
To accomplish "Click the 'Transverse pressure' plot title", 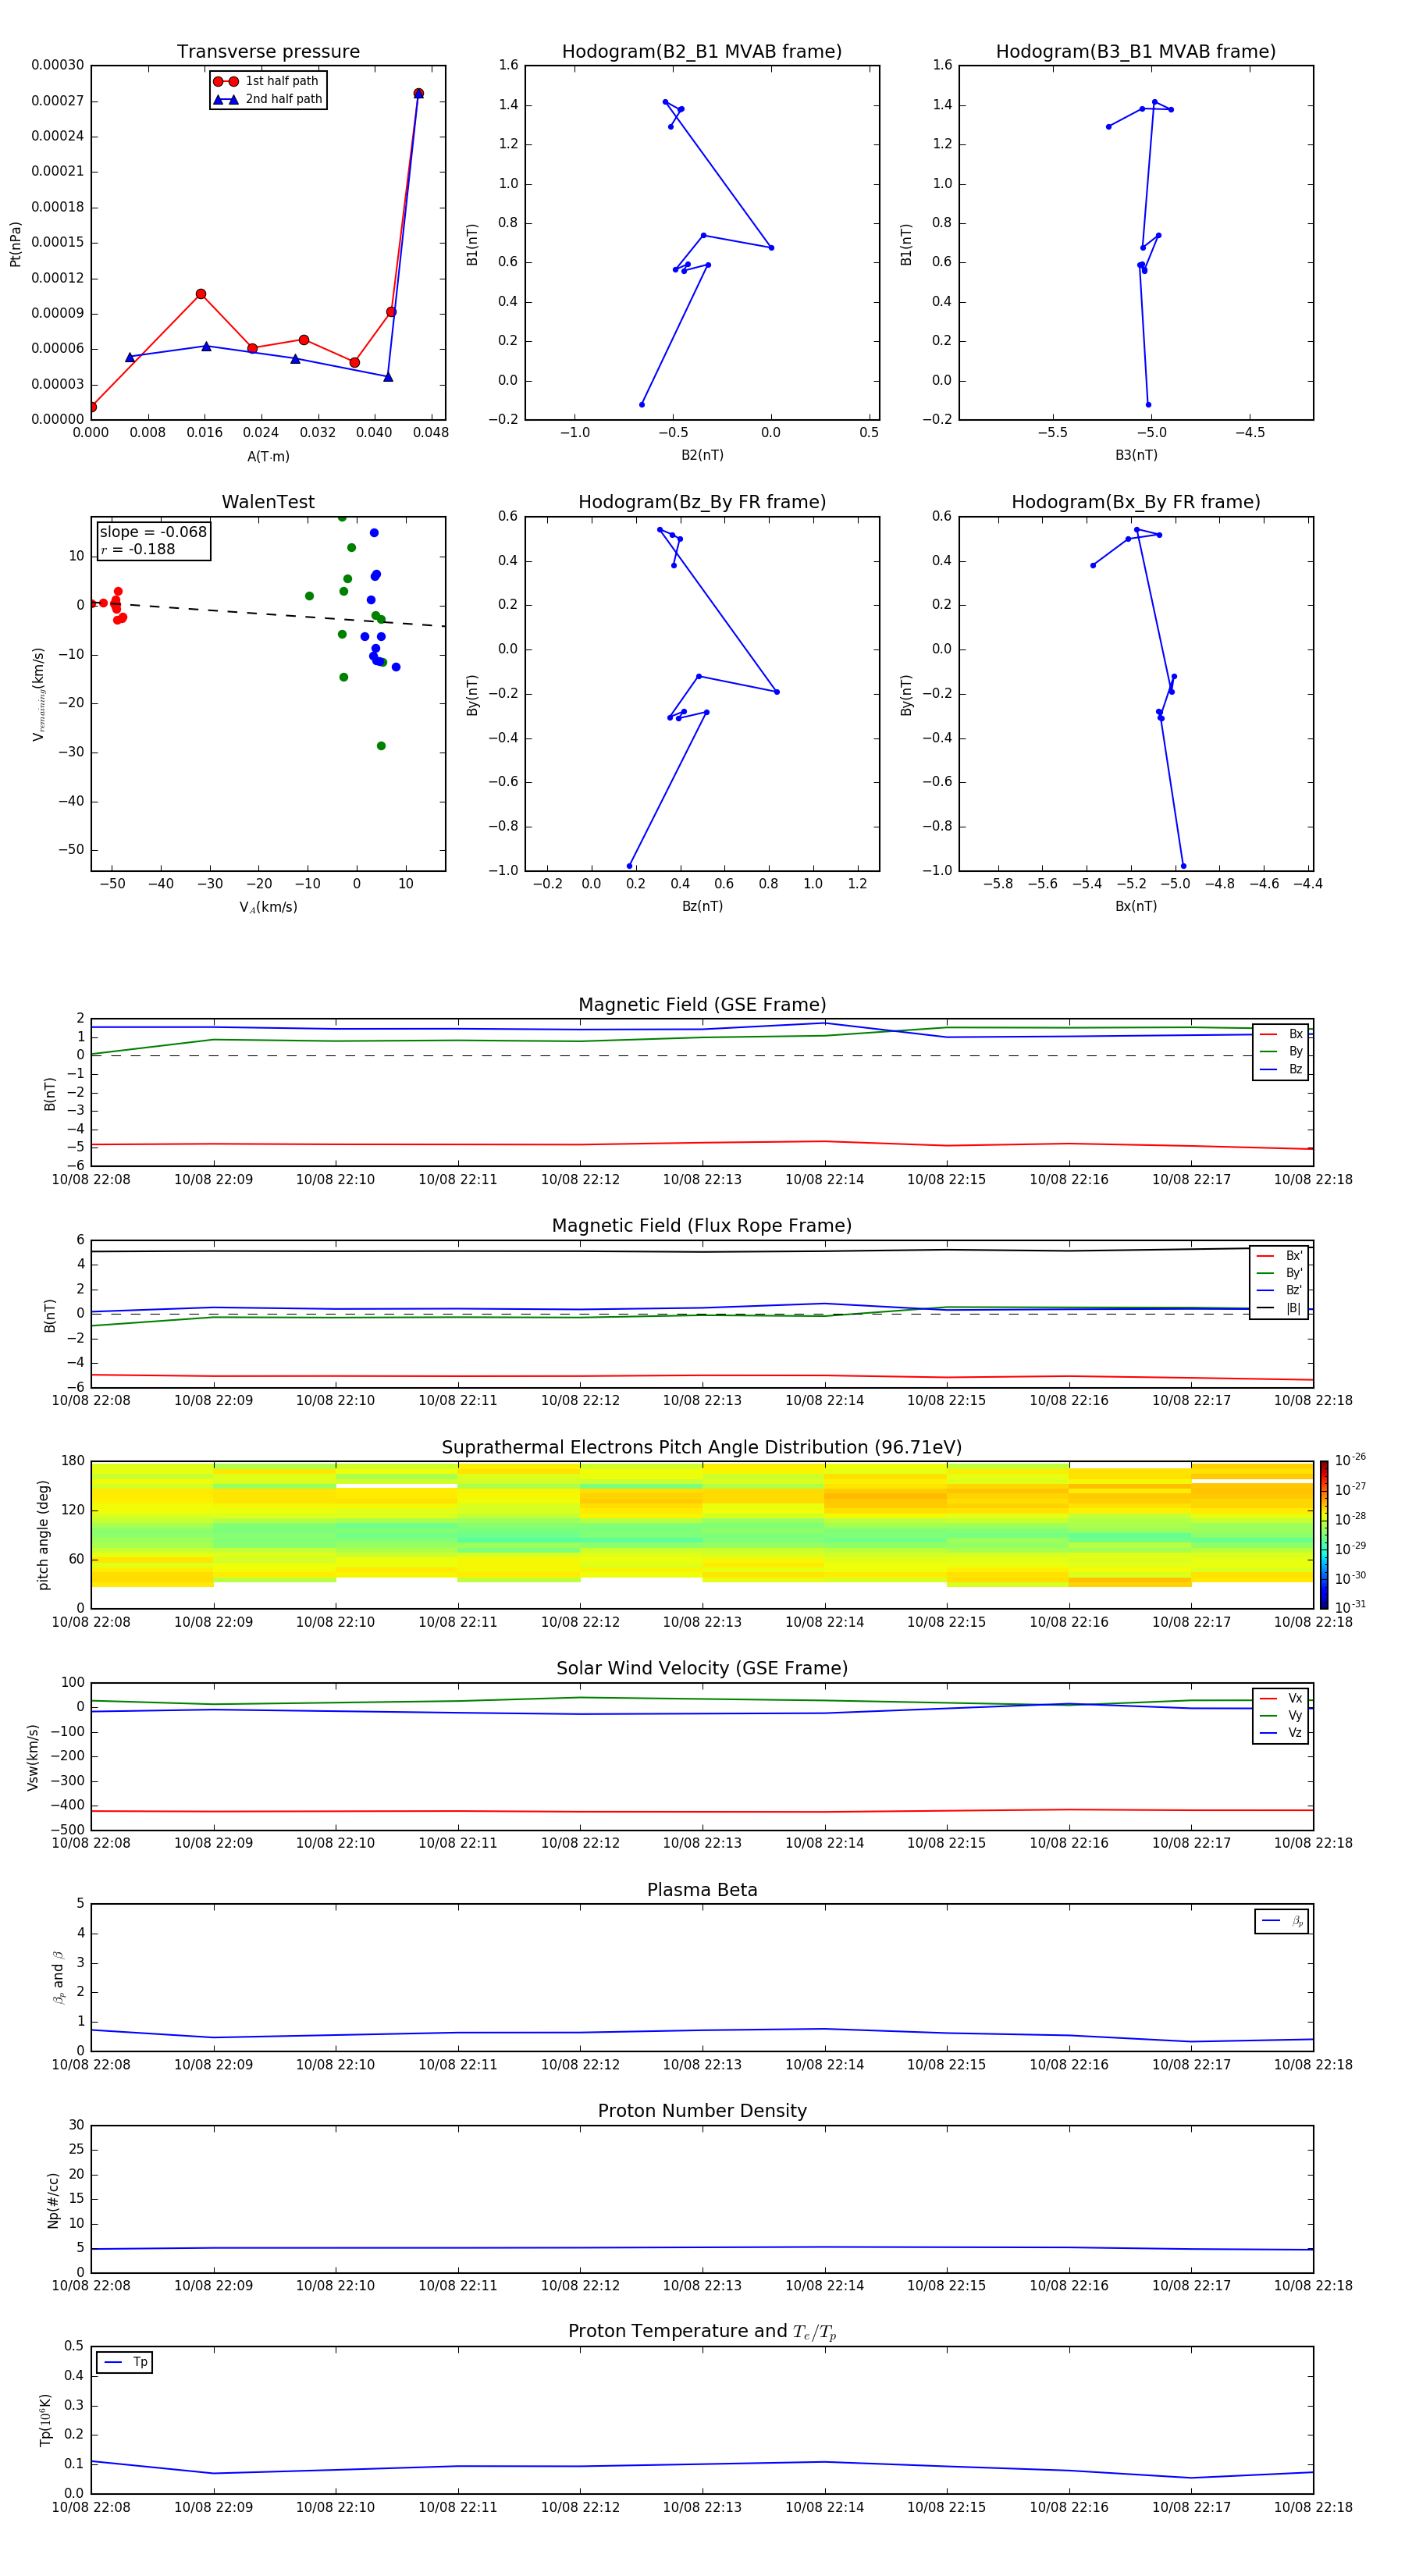I will [268, 52].
